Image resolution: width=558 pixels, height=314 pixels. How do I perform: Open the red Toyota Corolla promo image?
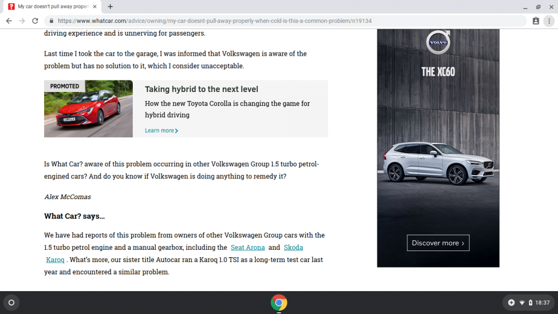[88, 109]
